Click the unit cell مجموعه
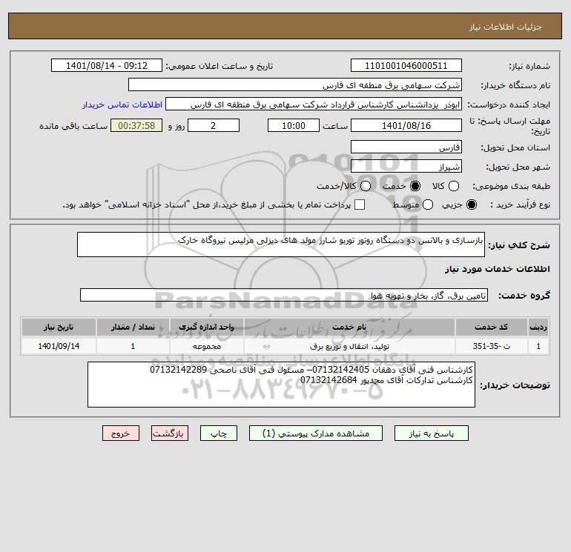 pos(206,346)
